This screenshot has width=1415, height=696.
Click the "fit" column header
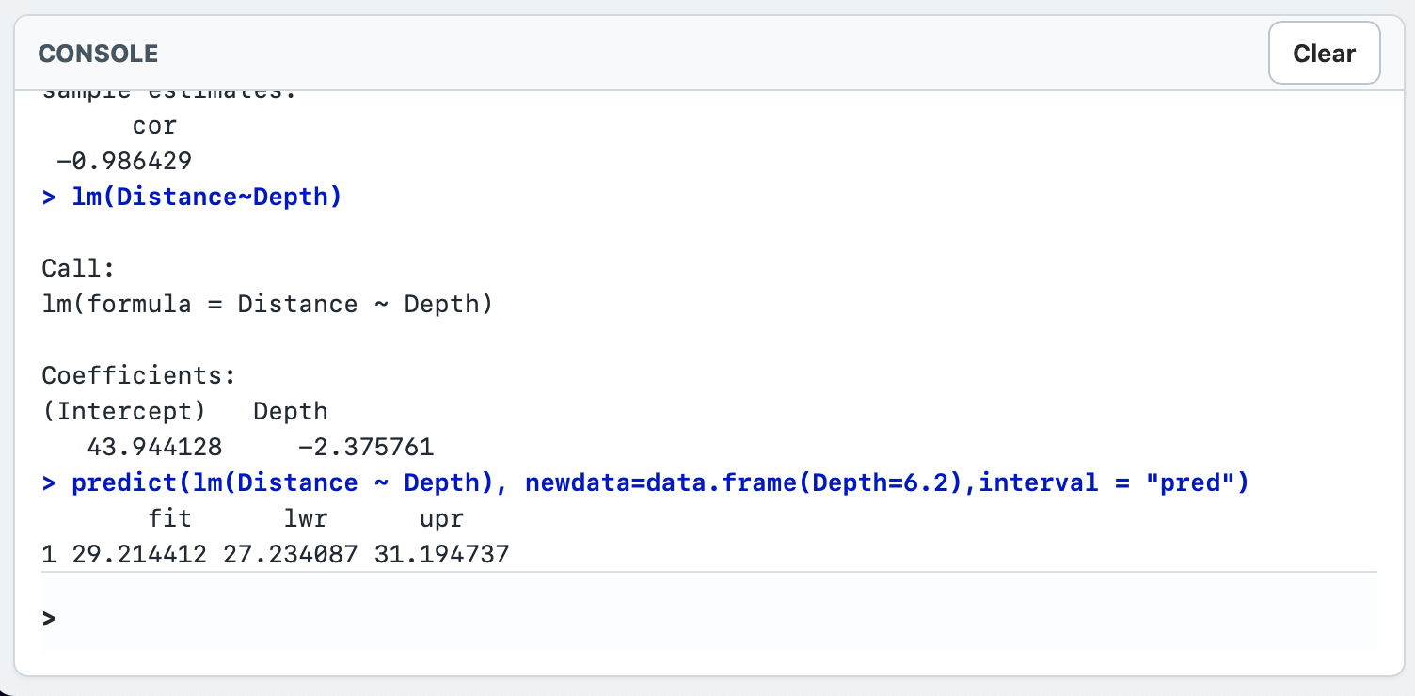point(169,519)
